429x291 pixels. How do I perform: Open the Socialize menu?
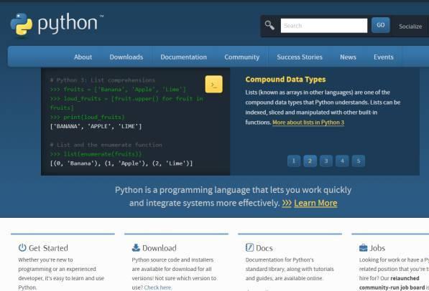click(410, 27)
